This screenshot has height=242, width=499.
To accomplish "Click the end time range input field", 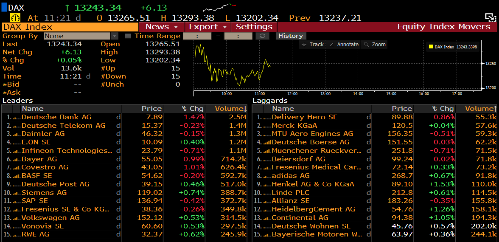I will (238, 36).
